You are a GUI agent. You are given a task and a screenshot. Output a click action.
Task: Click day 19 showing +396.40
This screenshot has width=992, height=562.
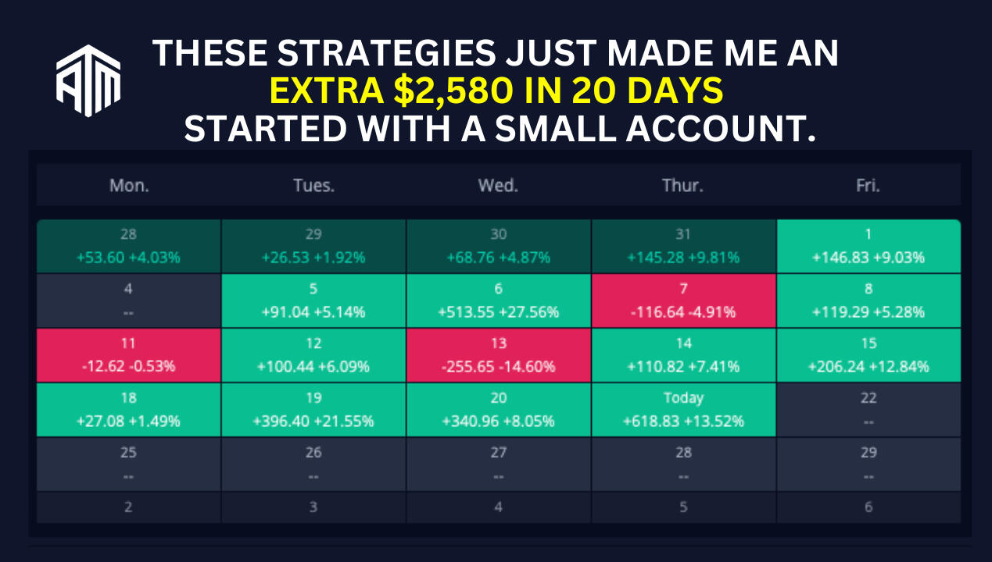313,410
